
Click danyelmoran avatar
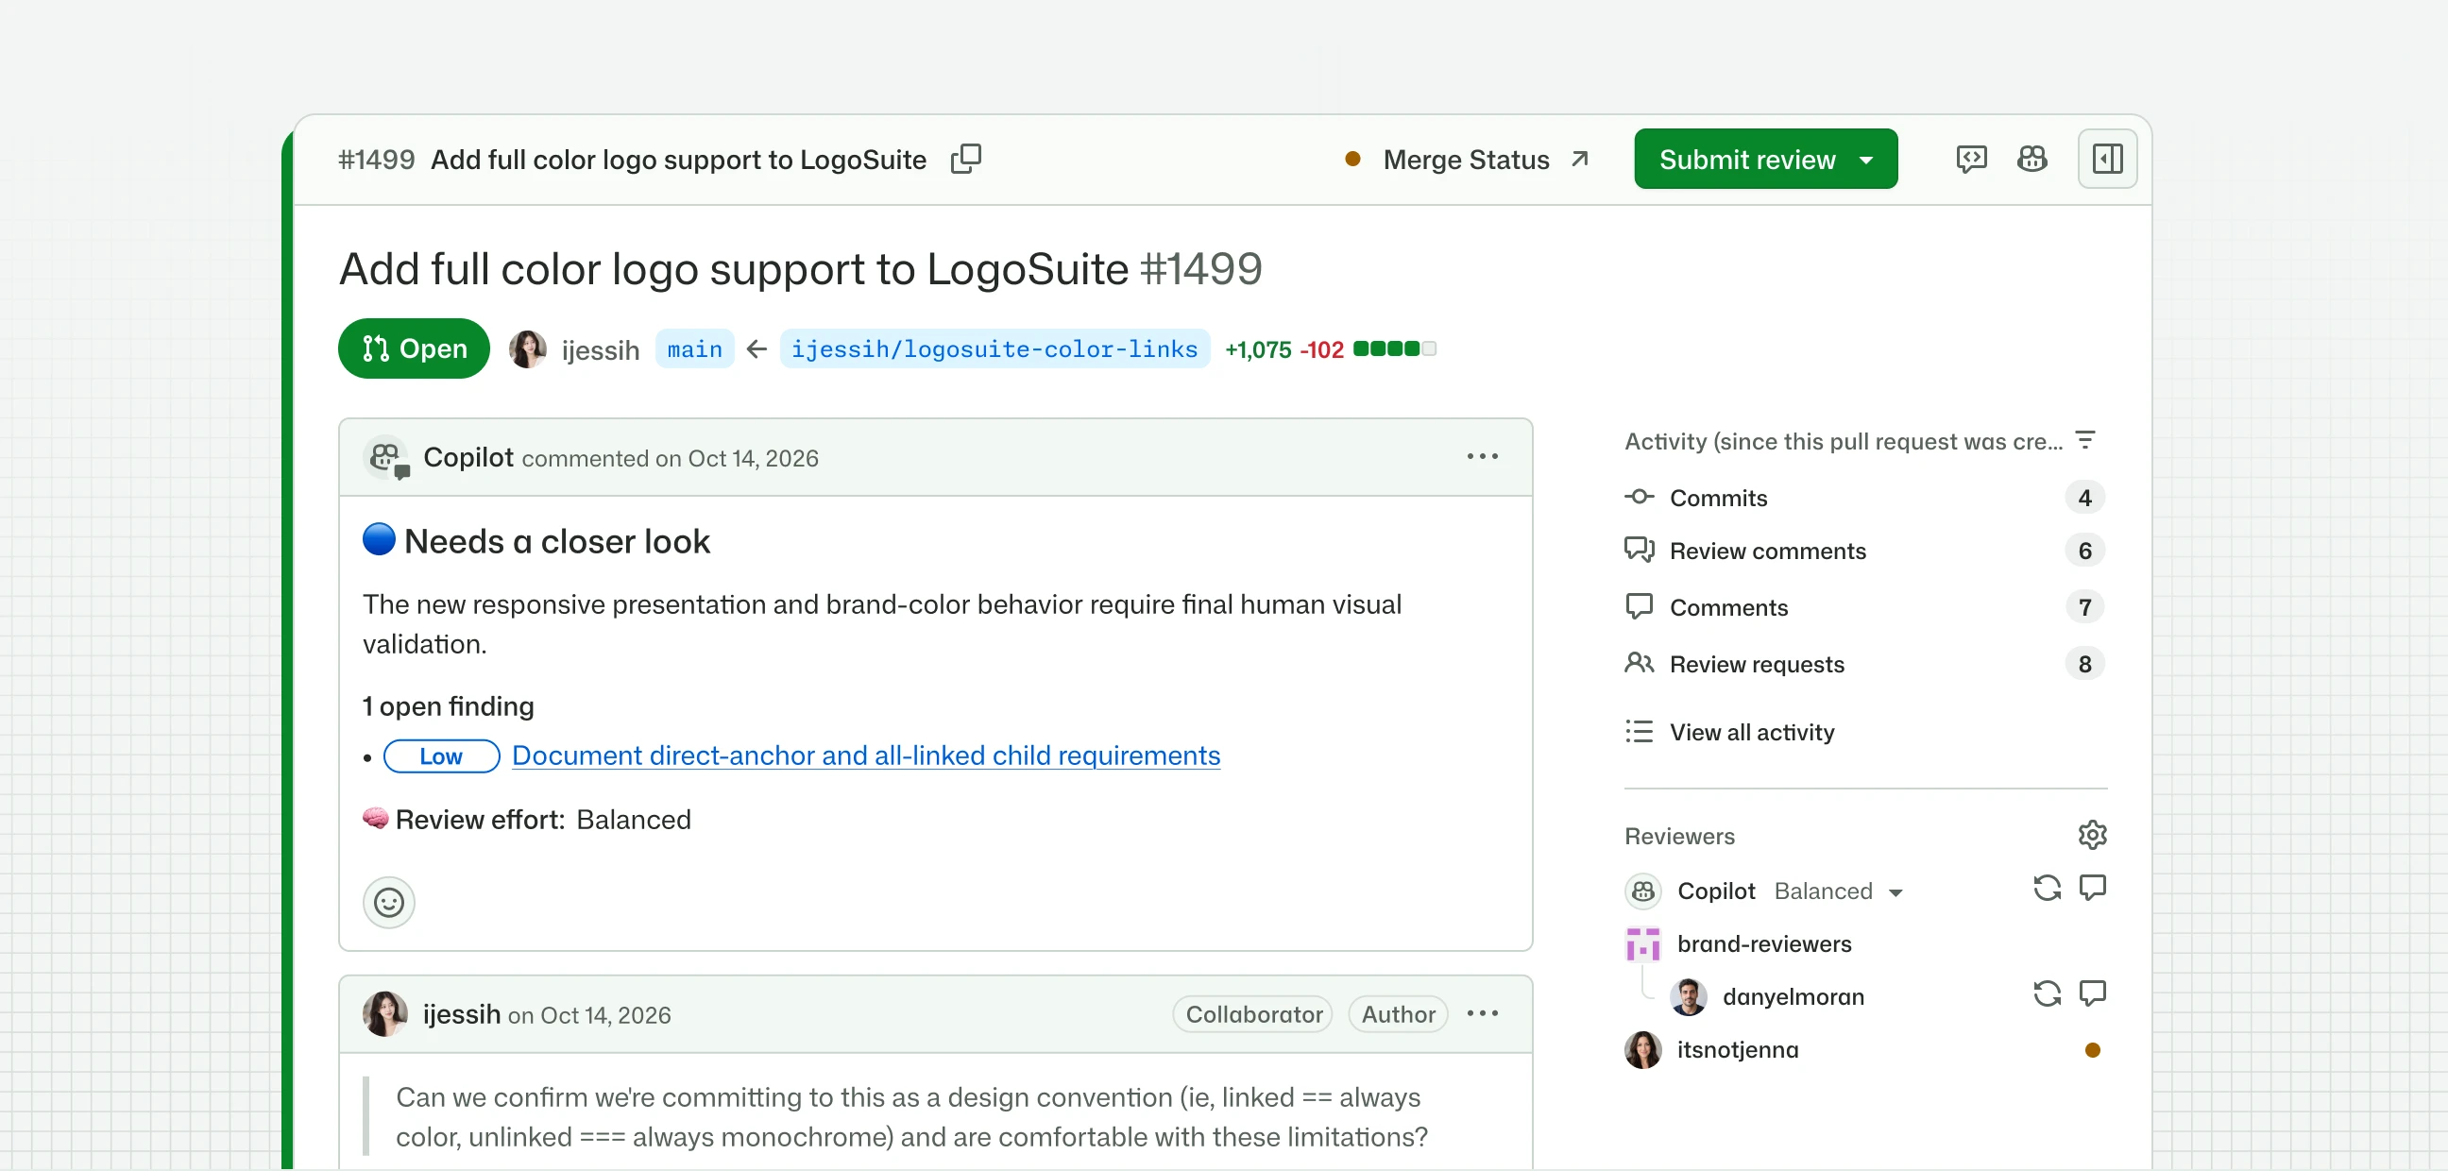click(x=1688, y=997)
